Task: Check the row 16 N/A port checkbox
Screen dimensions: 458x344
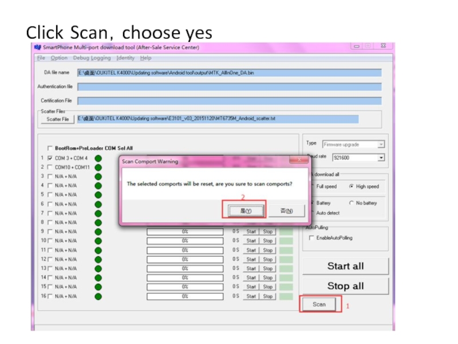Action: coord(50,296)
